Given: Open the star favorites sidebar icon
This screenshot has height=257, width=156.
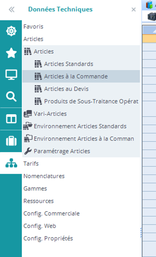Looking at the screenshot, I should [11, 53].
